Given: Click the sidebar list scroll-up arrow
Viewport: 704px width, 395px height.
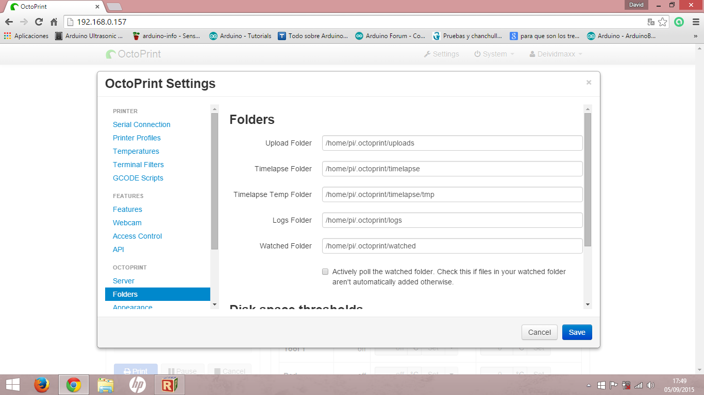Looking at the screenshot, I should click(x=214, y=109).
